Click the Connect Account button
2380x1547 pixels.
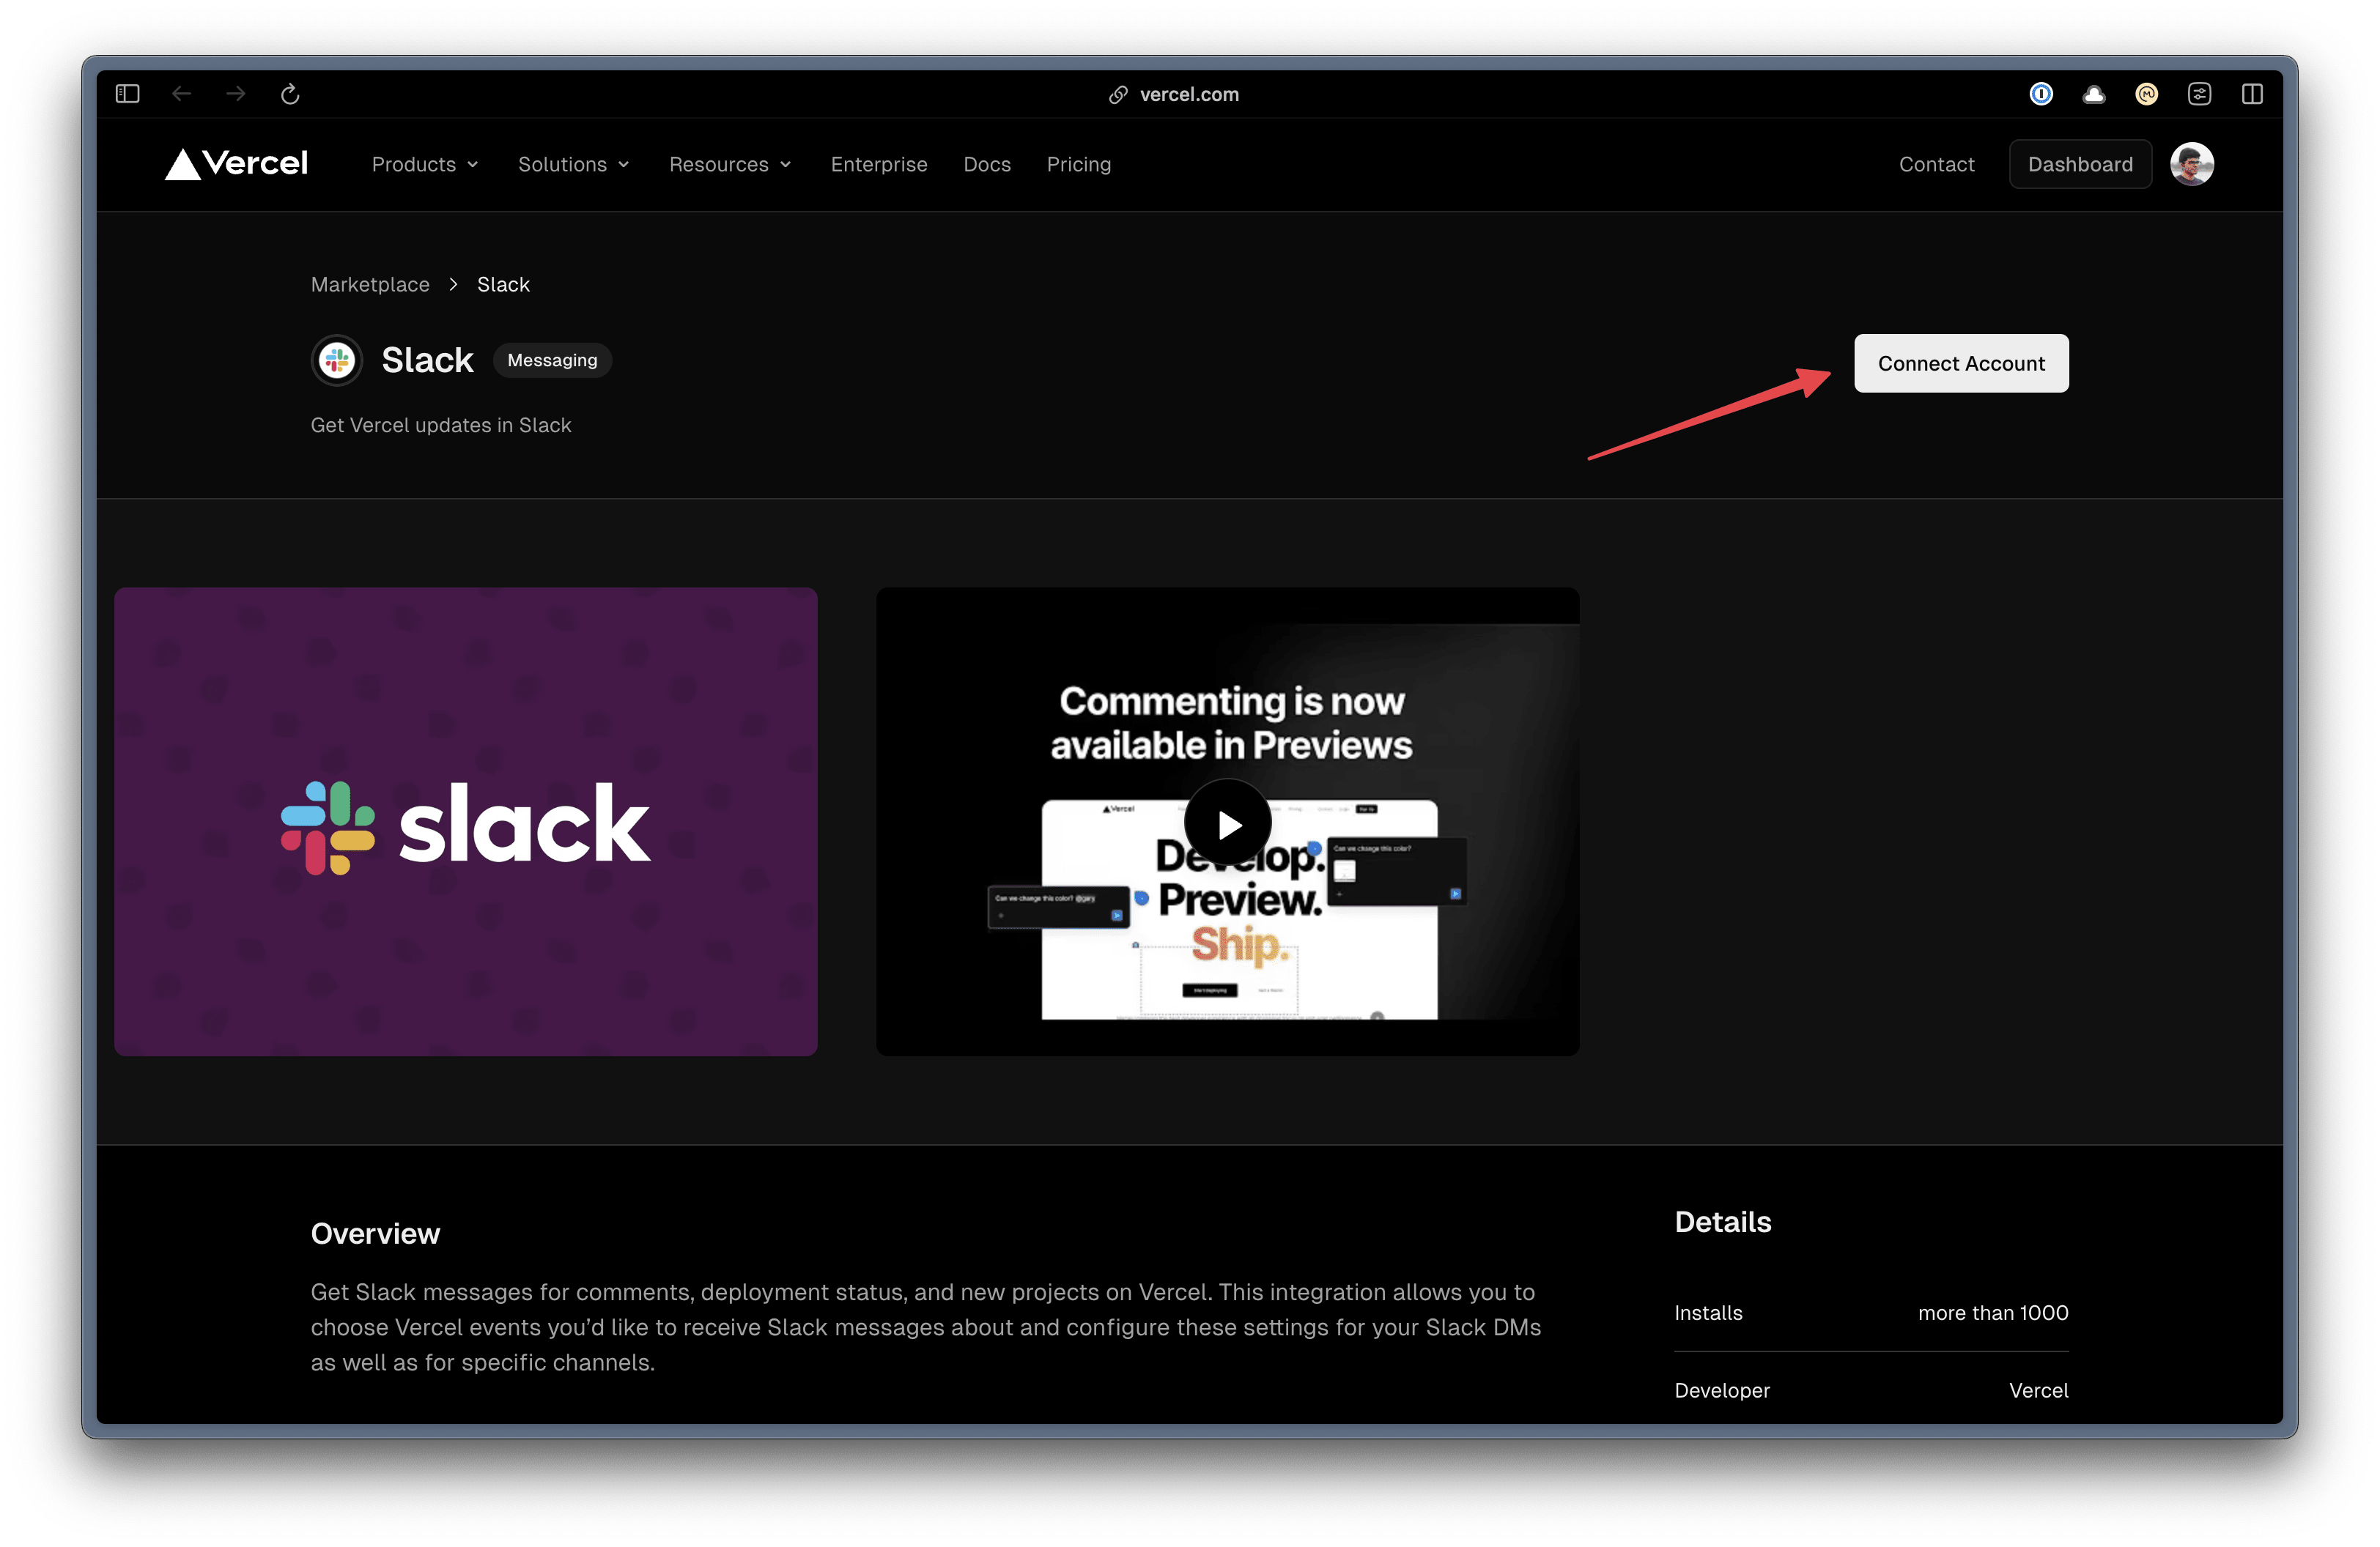1960,364
